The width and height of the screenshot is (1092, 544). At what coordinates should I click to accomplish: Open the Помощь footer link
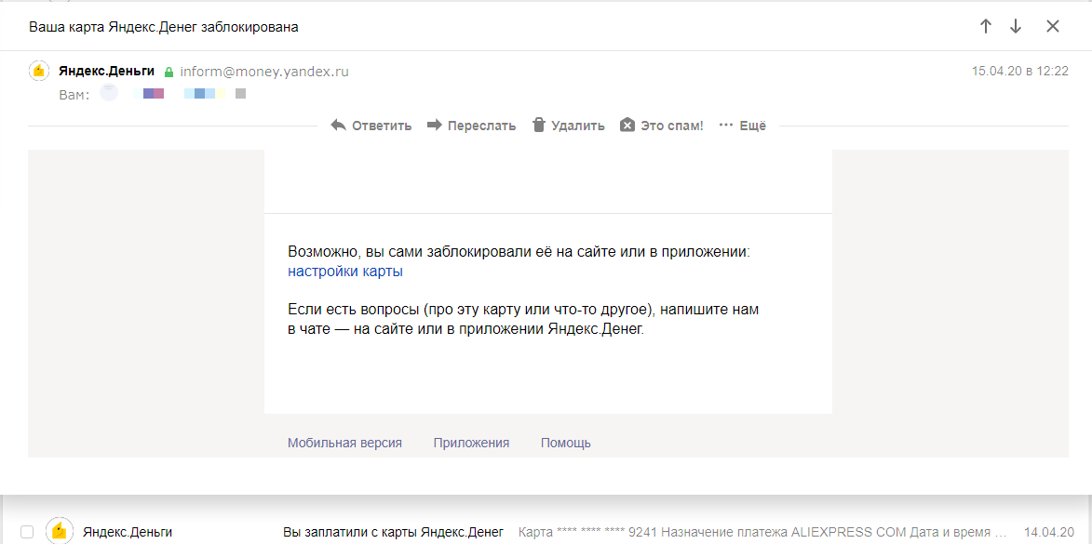566,443
